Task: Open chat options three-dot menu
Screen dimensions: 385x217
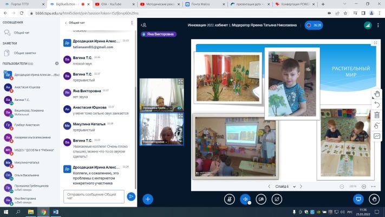Action: coord(132,23)
